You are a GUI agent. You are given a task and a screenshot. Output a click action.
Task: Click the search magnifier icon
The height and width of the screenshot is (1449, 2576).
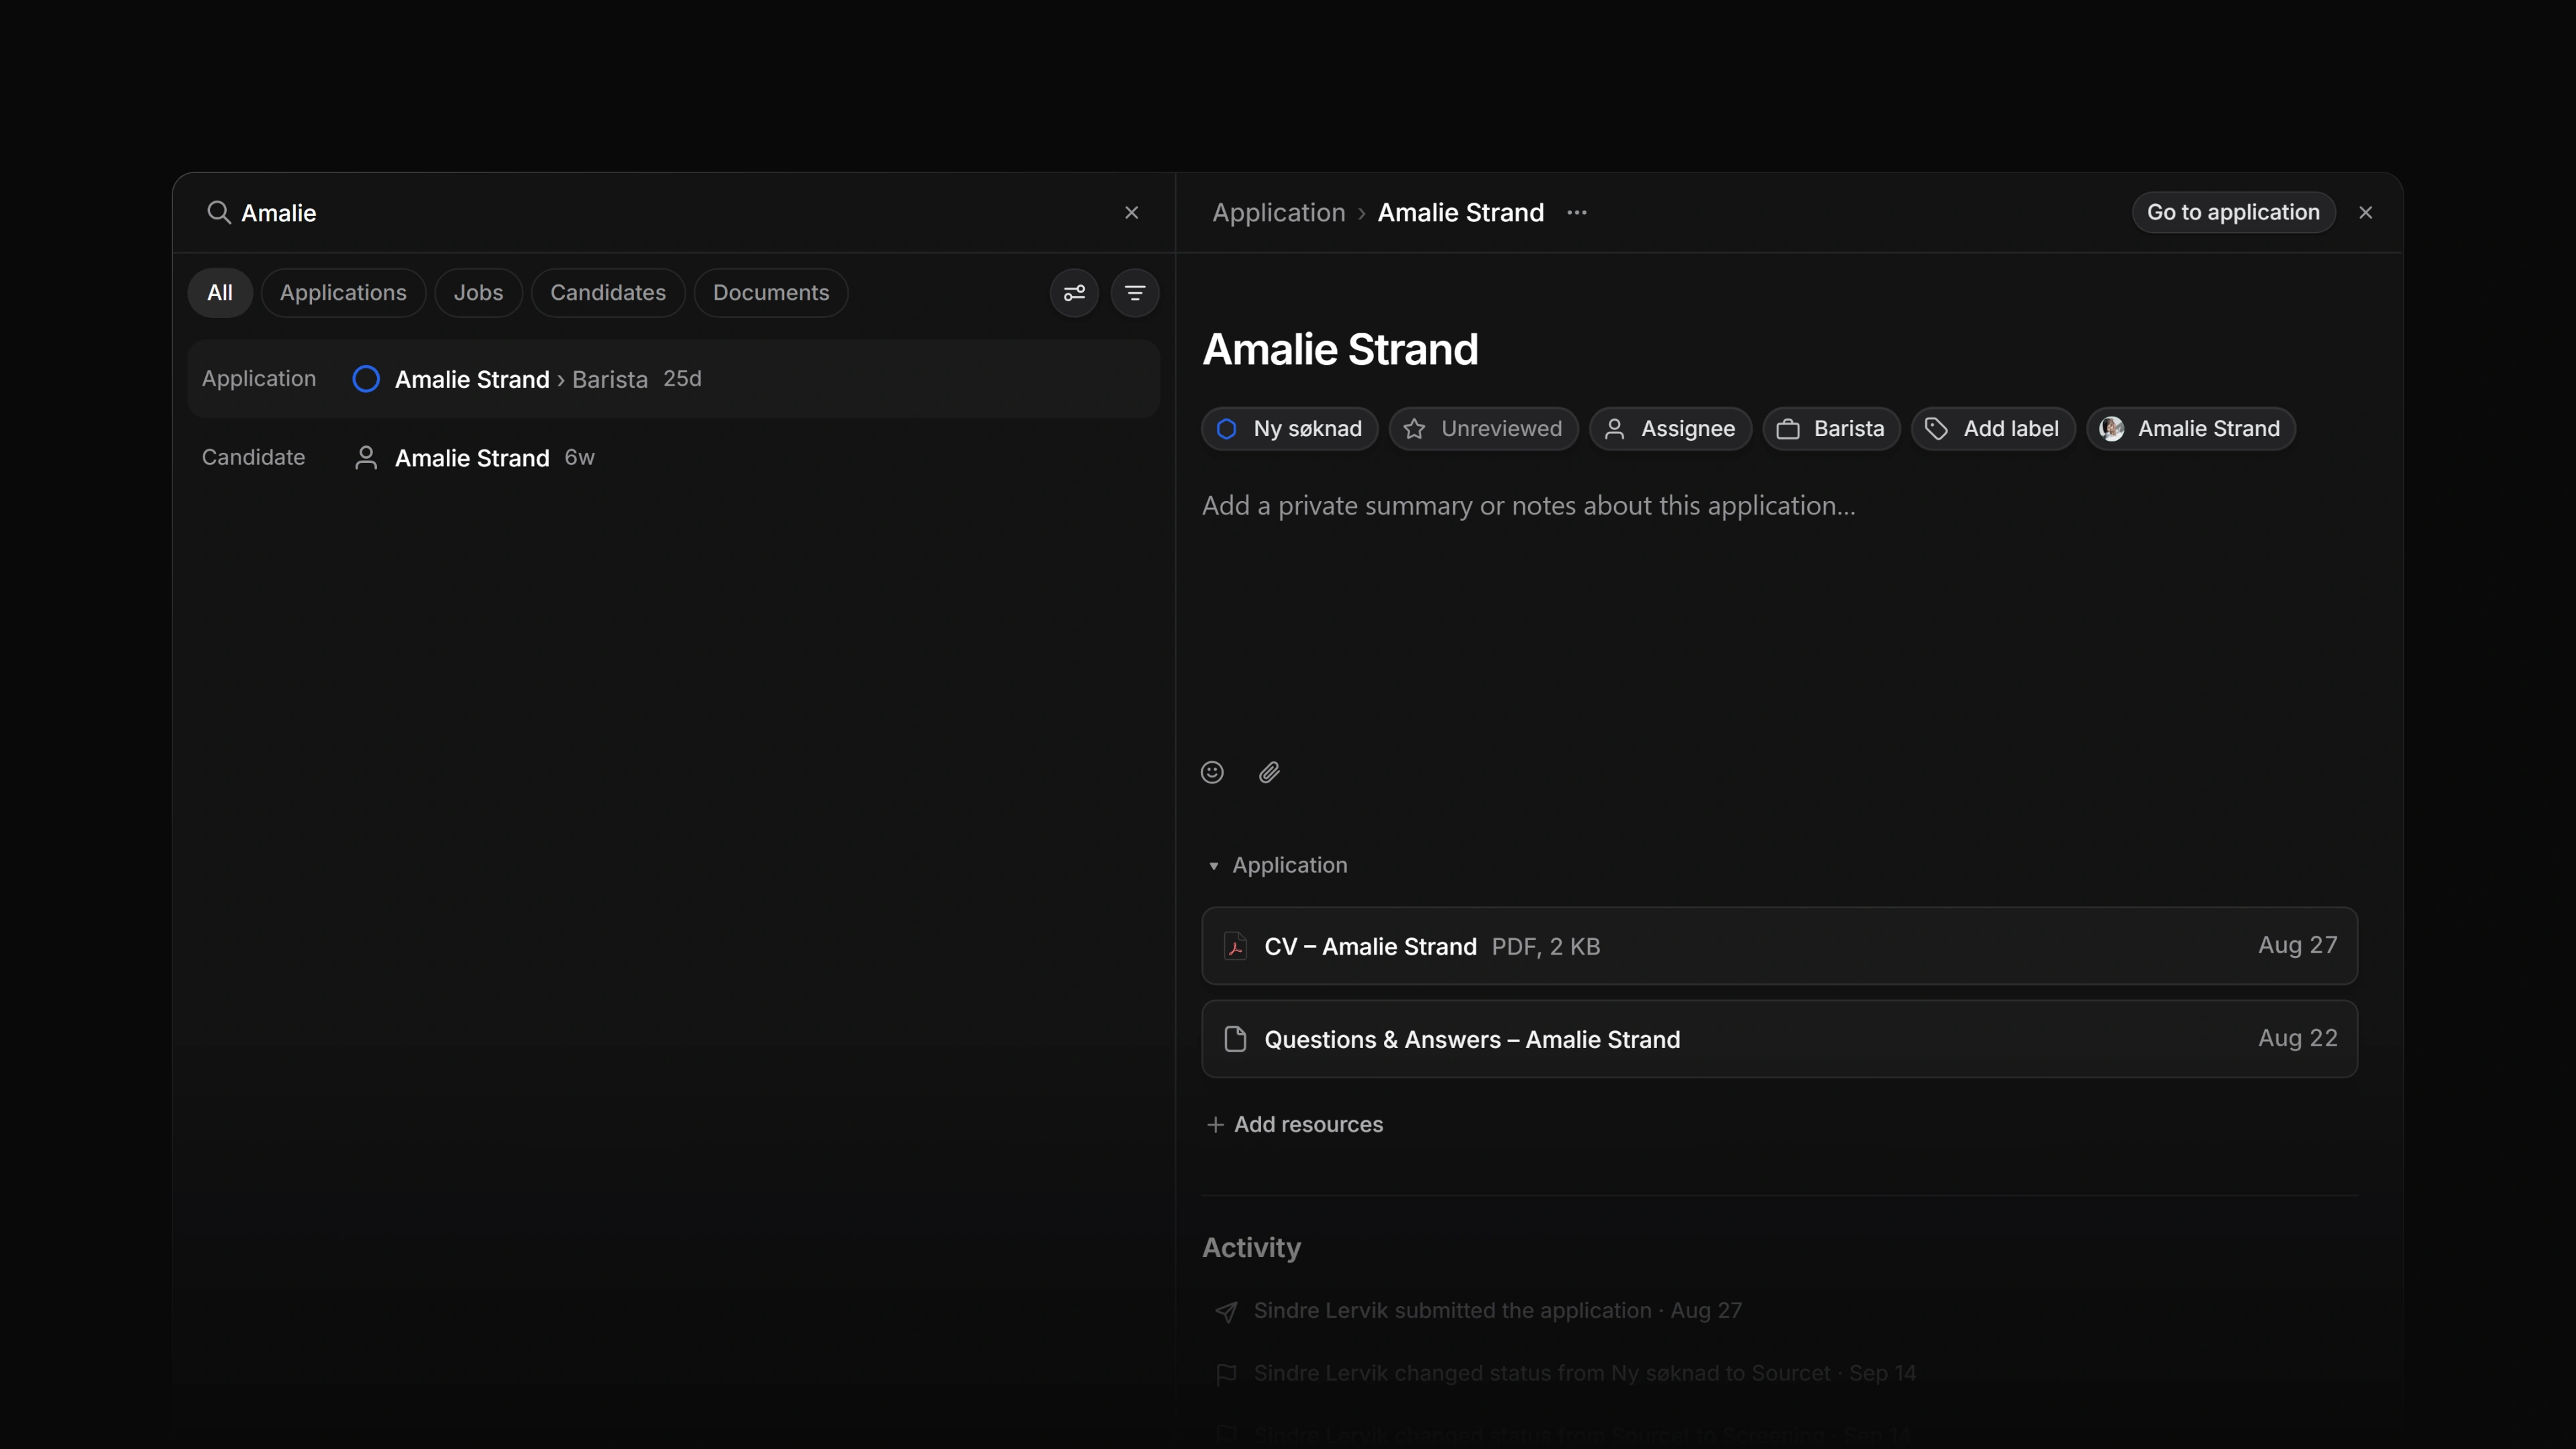(218, 212)
